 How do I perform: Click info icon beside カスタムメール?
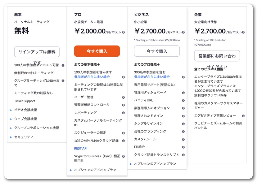[x=183, y=139]
